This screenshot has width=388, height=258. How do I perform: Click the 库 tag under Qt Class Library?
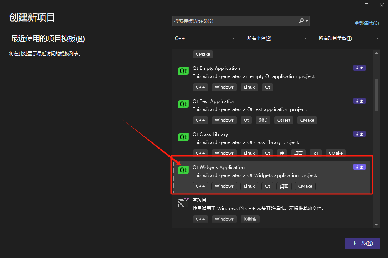pyautogui.click(x=282, y=153)
